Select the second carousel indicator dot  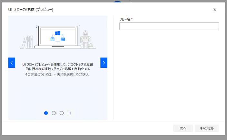tap(54, 113)
